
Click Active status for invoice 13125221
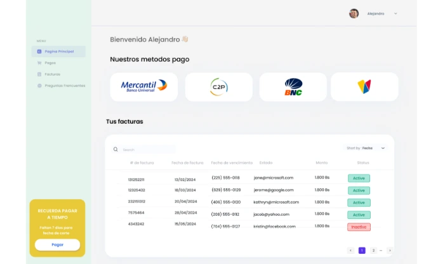click(x=359, y=178)
